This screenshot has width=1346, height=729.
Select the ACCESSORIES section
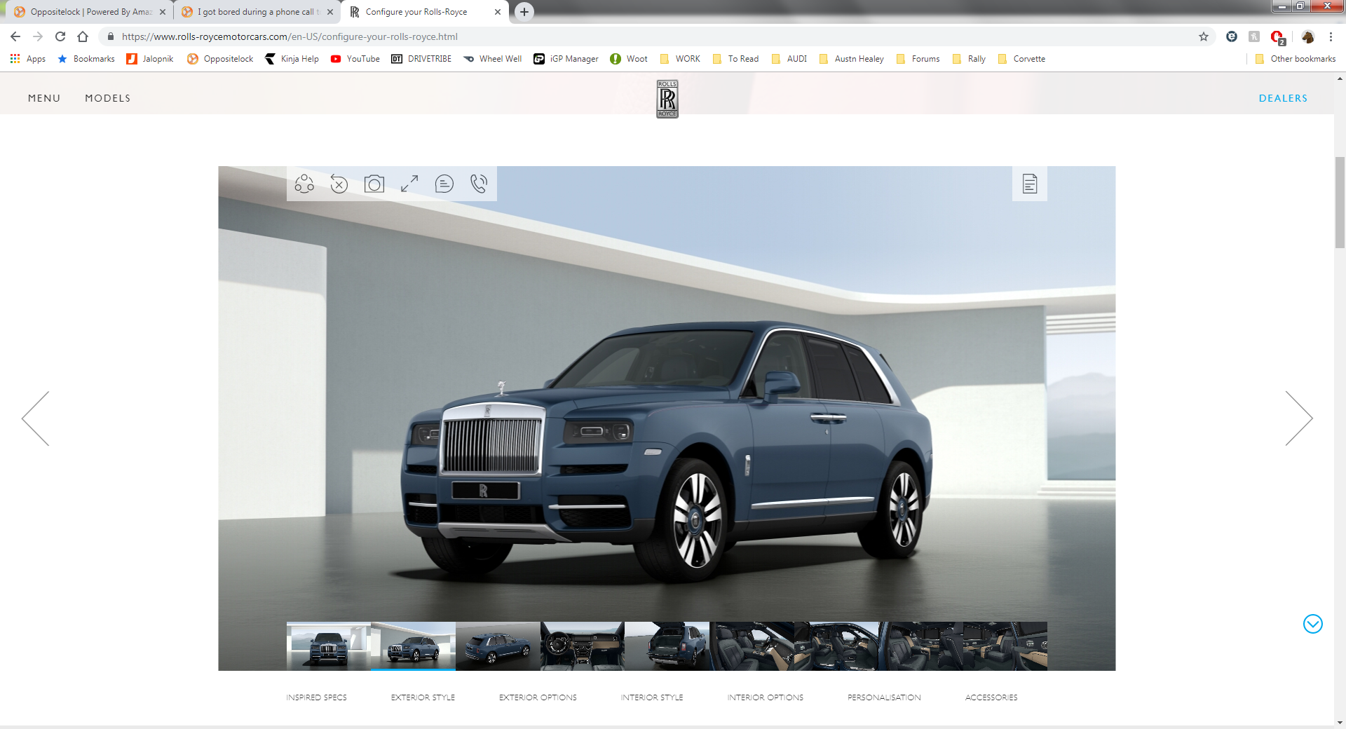coord(991,697)
